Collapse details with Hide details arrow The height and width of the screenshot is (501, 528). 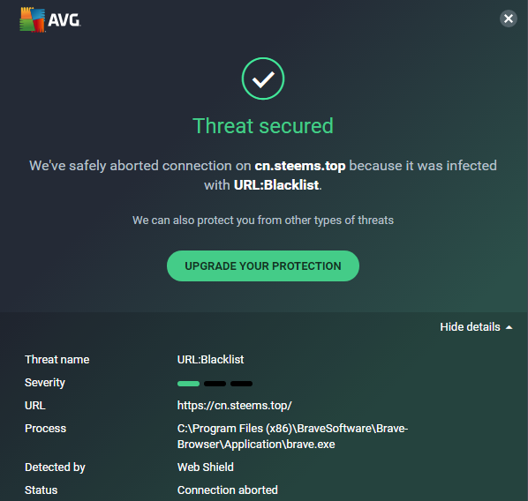[509, 327]
